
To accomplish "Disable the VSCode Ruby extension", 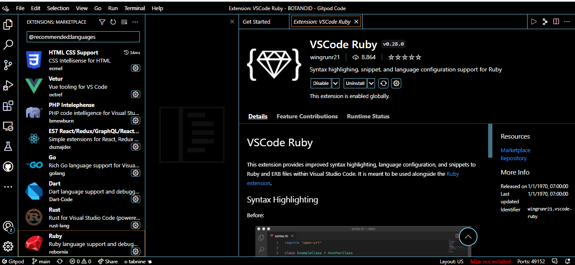I will pyautogui.click(x=321, y=83).
